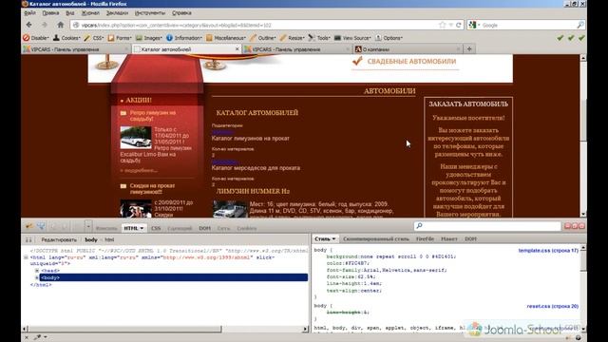Switch to Firebug Сеть panel
Viewport: 608px width, 342px height.
(x=223, y=228)
